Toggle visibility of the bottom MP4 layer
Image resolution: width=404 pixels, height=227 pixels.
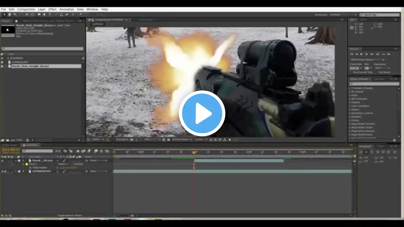tap(2, 172)
